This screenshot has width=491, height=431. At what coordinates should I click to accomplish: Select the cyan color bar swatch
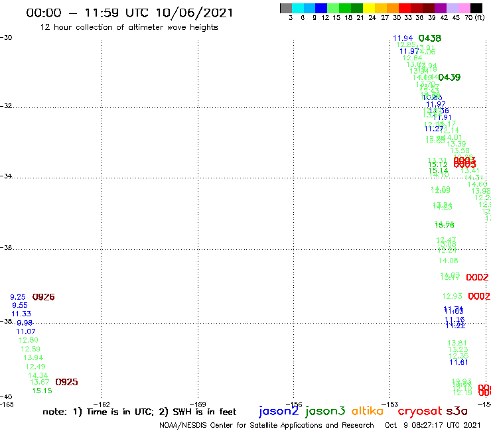[x=298, y=8]
